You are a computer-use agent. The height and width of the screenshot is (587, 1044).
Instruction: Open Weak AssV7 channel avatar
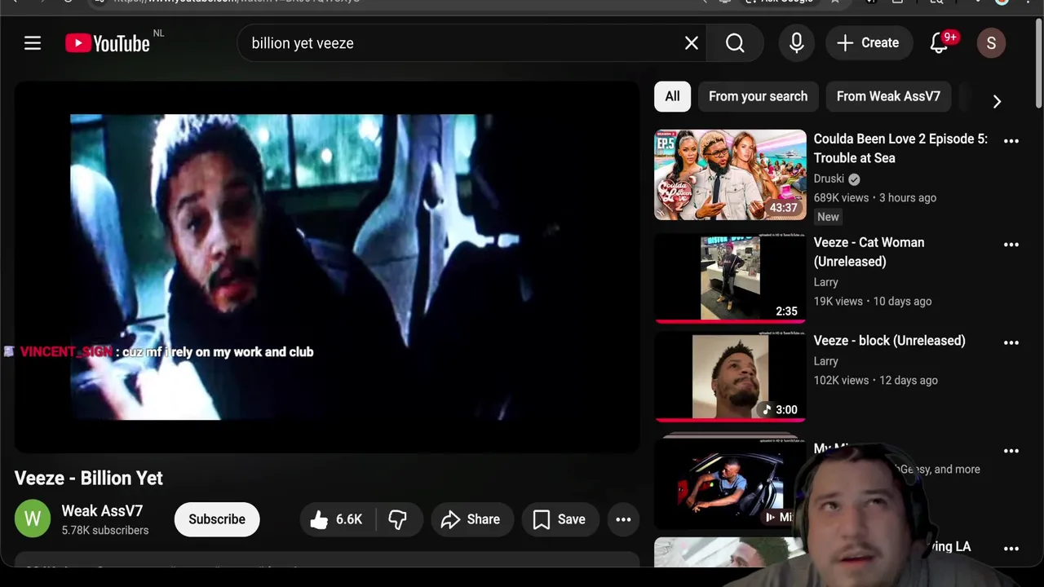pyautogui.click(x=33, y=519)
